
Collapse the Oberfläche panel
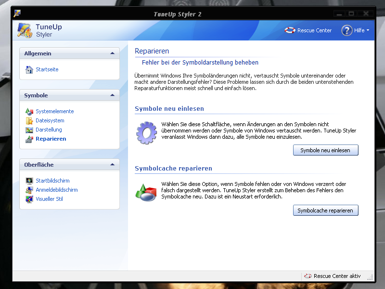pyautogui.click(x=113, y=164)
